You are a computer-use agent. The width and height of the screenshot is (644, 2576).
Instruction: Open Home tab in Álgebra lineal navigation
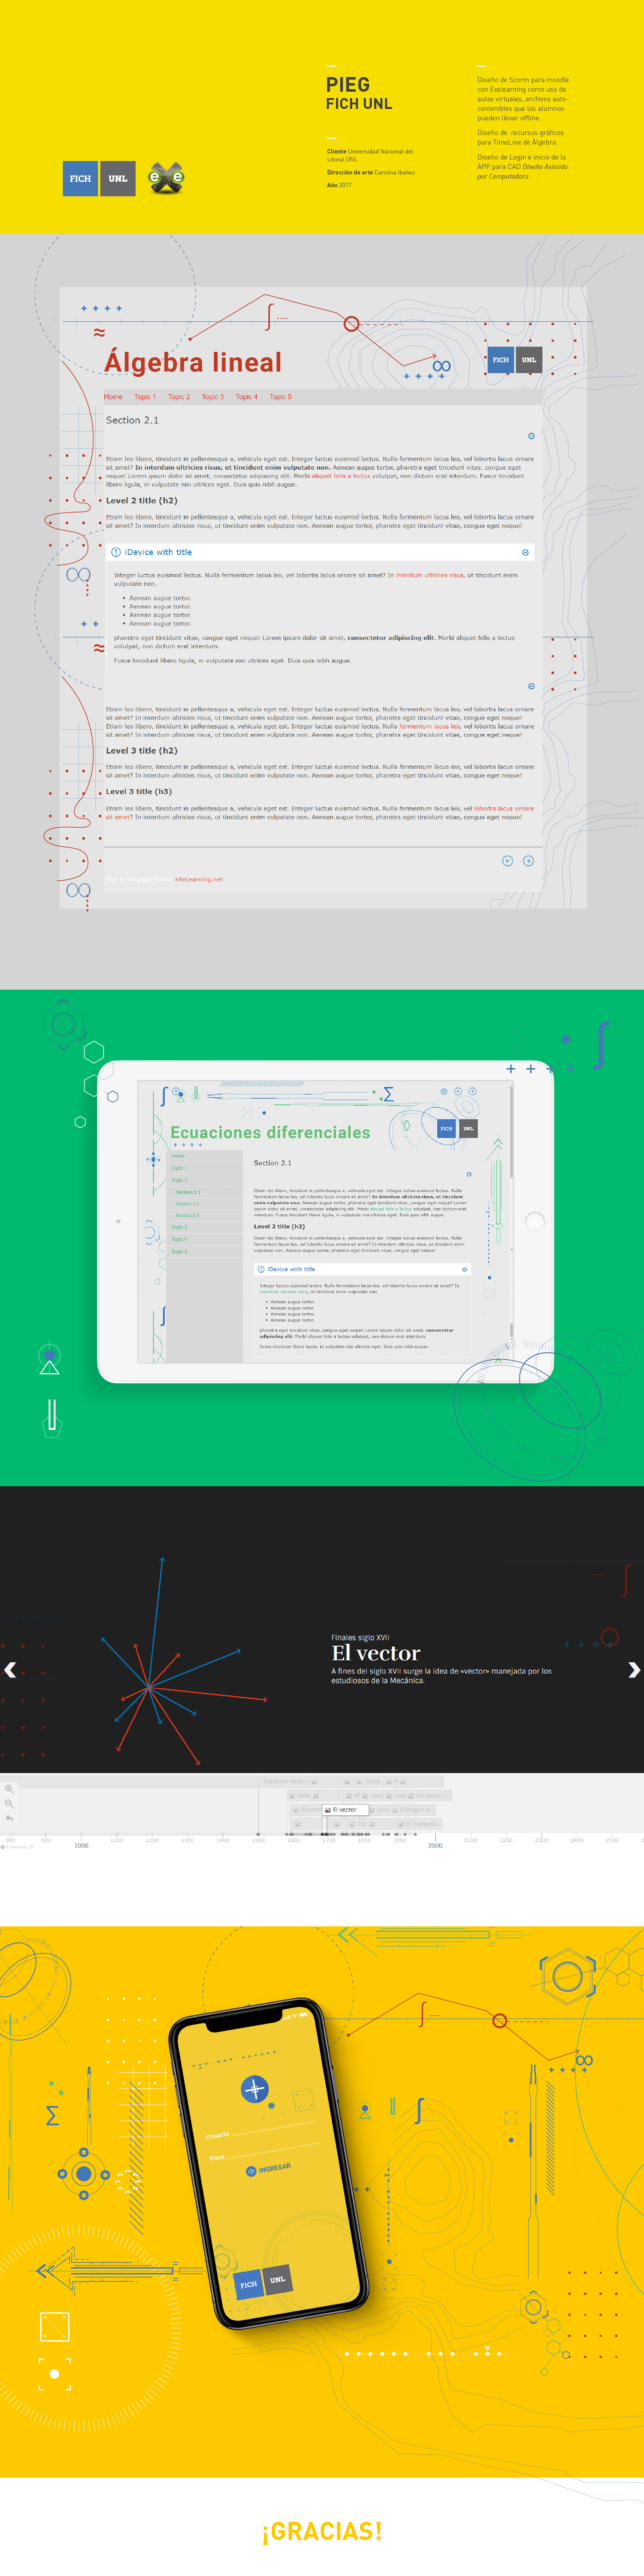point(113,397)
